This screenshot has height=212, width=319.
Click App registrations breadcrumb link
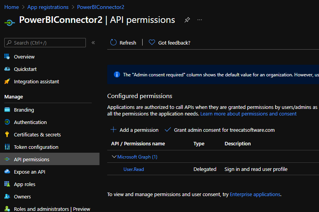coord(48,7)
